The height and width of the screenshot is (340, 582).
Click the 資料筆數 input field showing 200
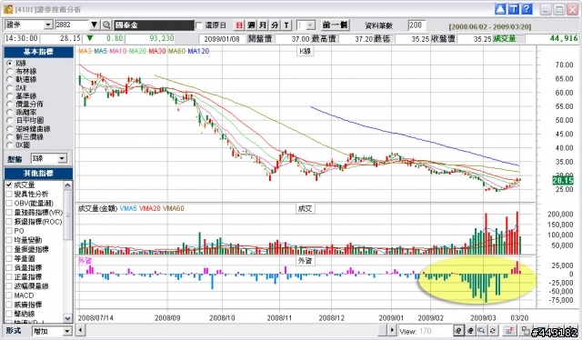tap(416, 25)
